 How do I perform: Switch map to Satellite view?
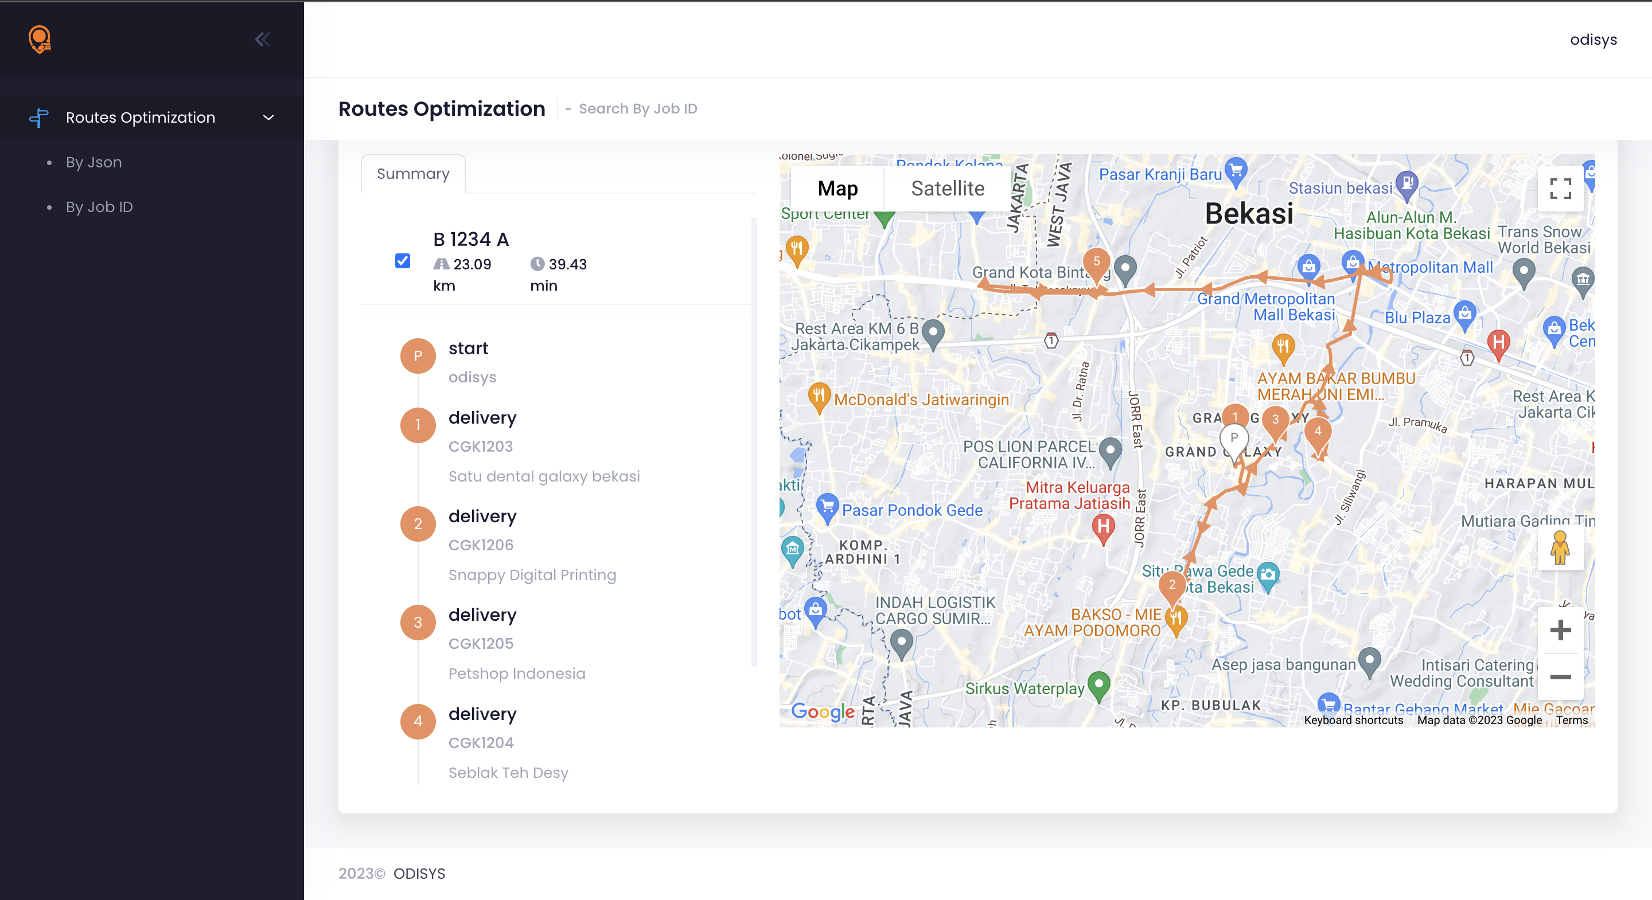[947, 189]
